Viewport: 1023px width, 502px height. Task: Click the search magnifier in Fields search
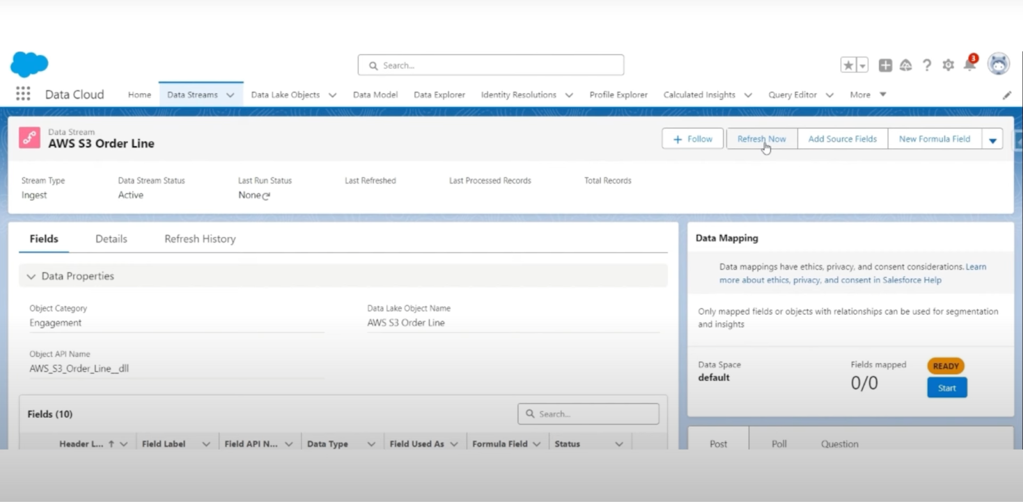530,414
